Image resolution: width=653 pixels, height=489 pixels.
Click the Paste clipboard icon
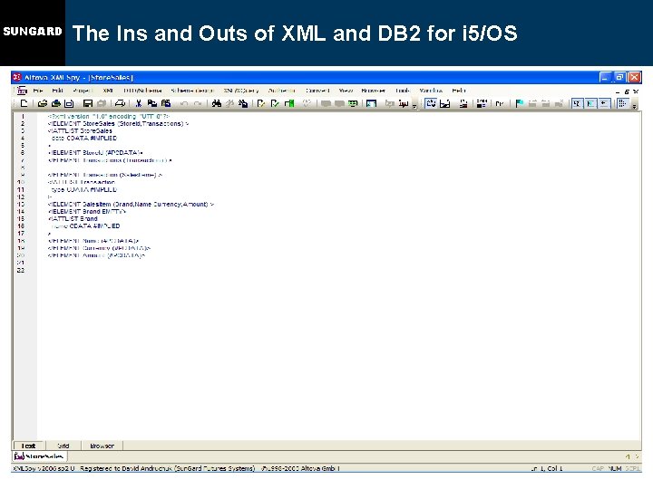click(166, 103)
